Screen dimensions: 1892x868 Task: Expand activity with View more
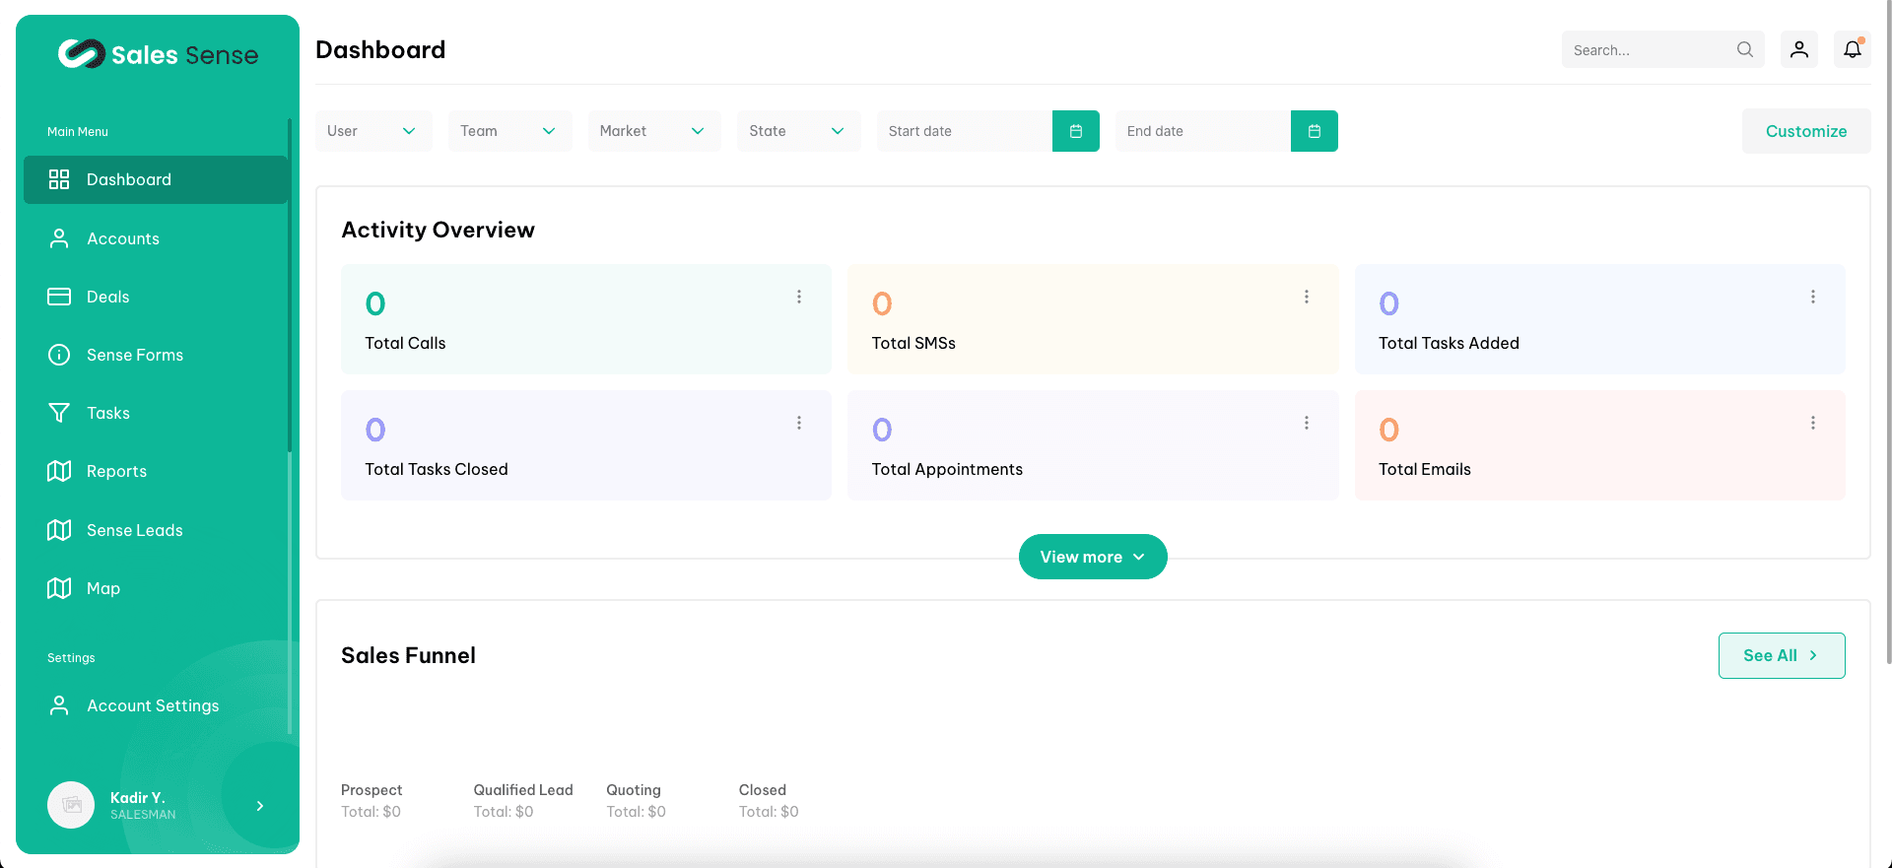[x=1093, y=557]
